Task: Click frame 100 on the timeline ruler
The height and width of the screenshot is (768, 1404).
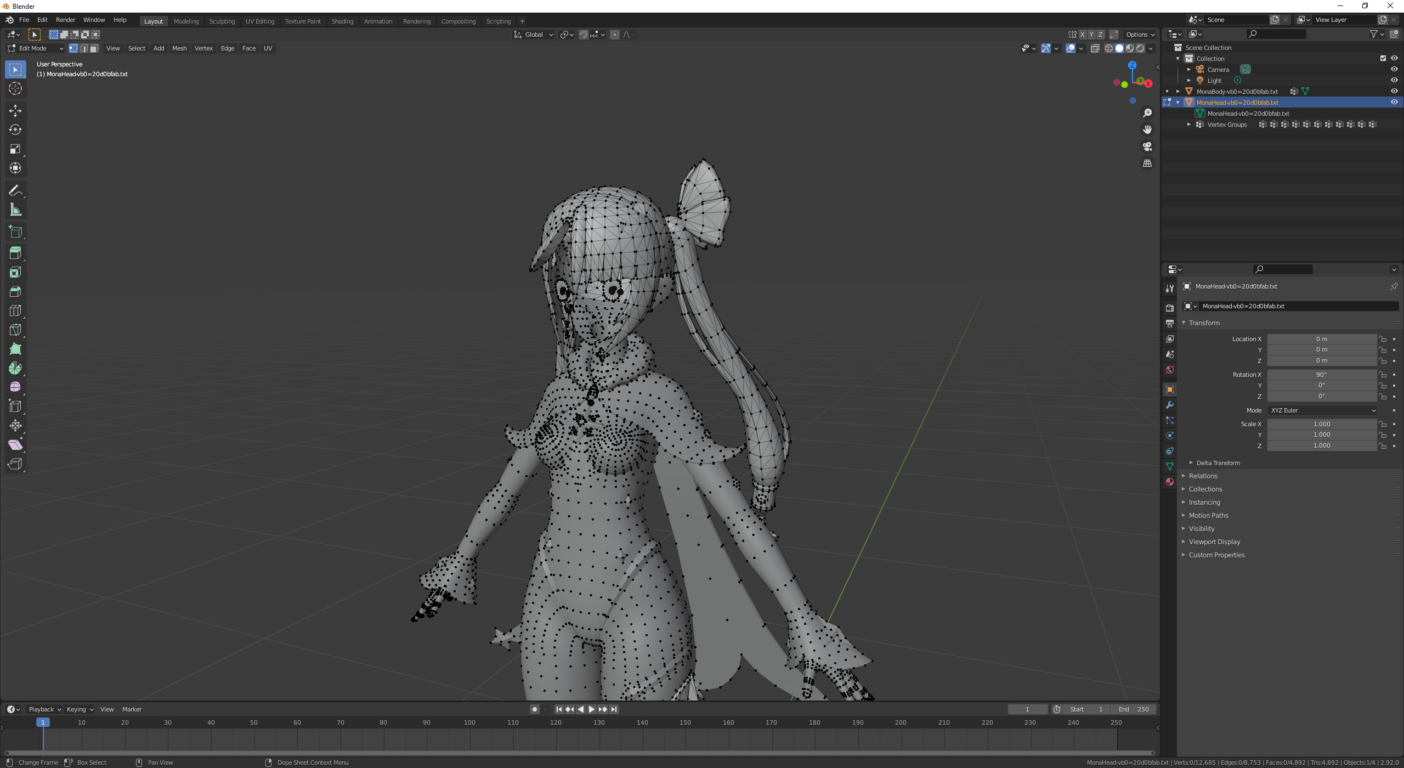Action: tap(469, 722)
